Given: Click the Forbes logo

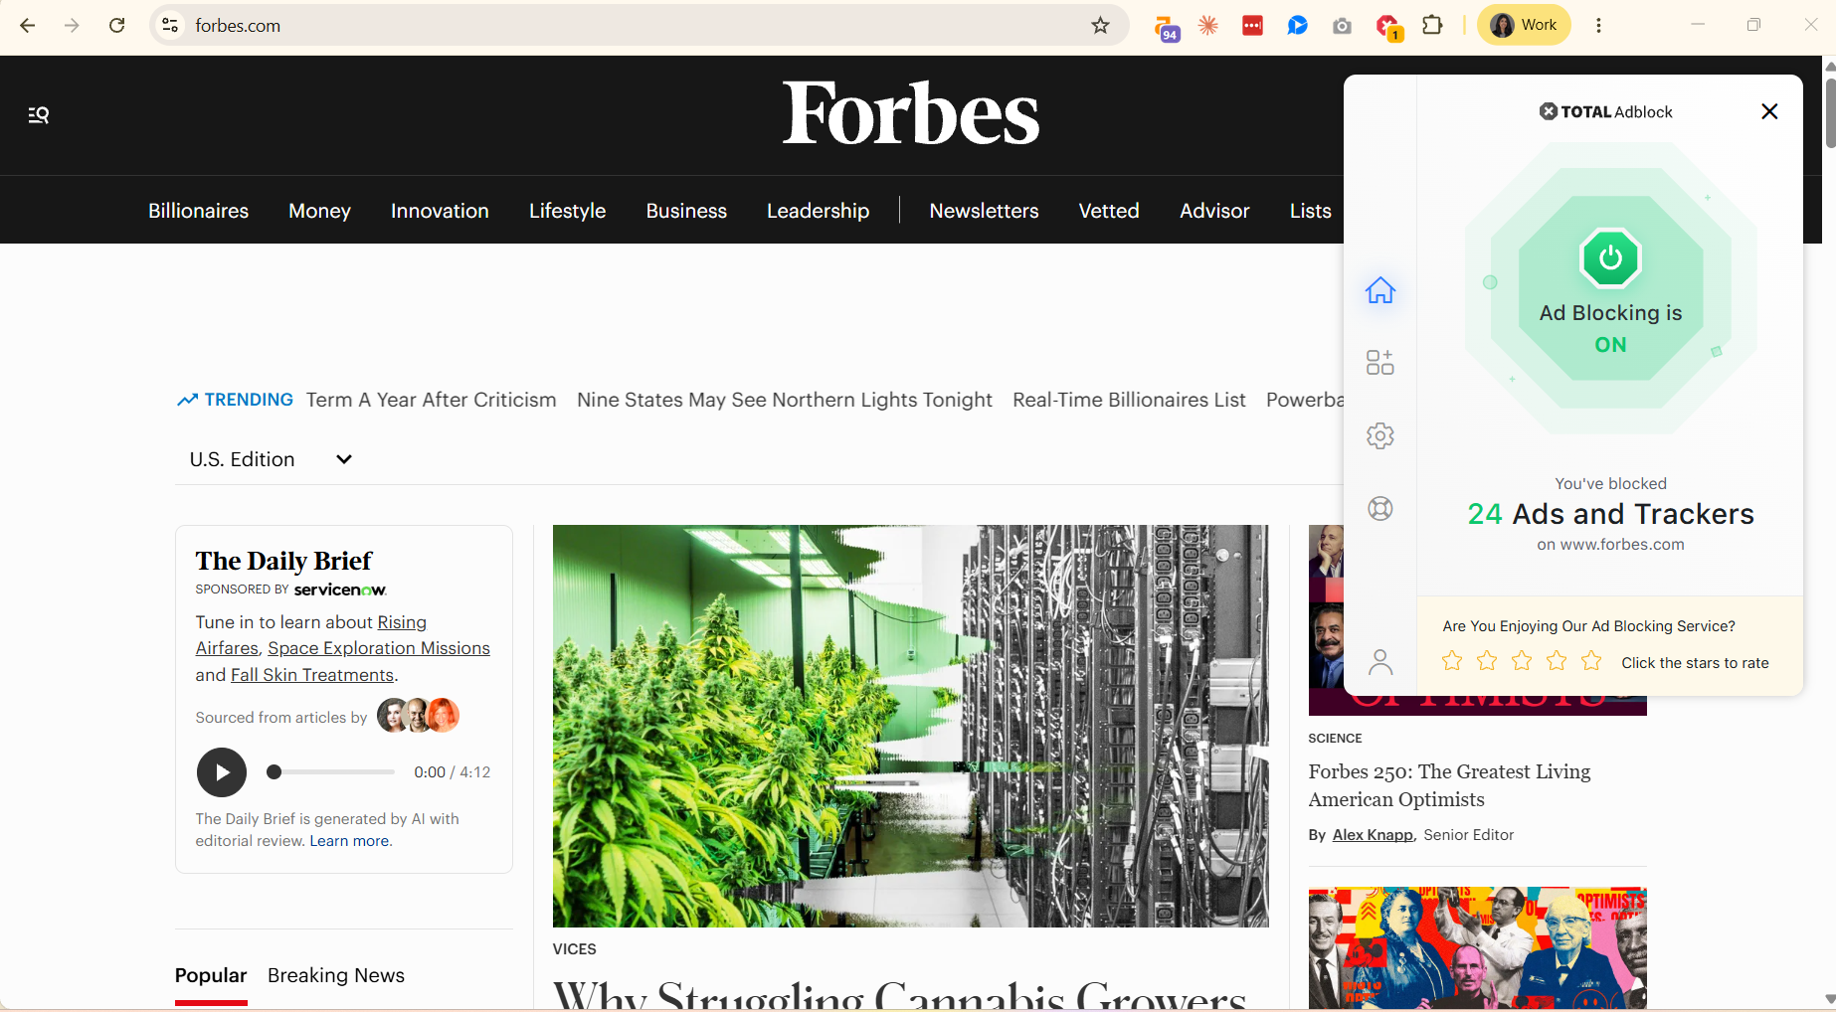Looking at the screenshot, I should coord(911,113).
